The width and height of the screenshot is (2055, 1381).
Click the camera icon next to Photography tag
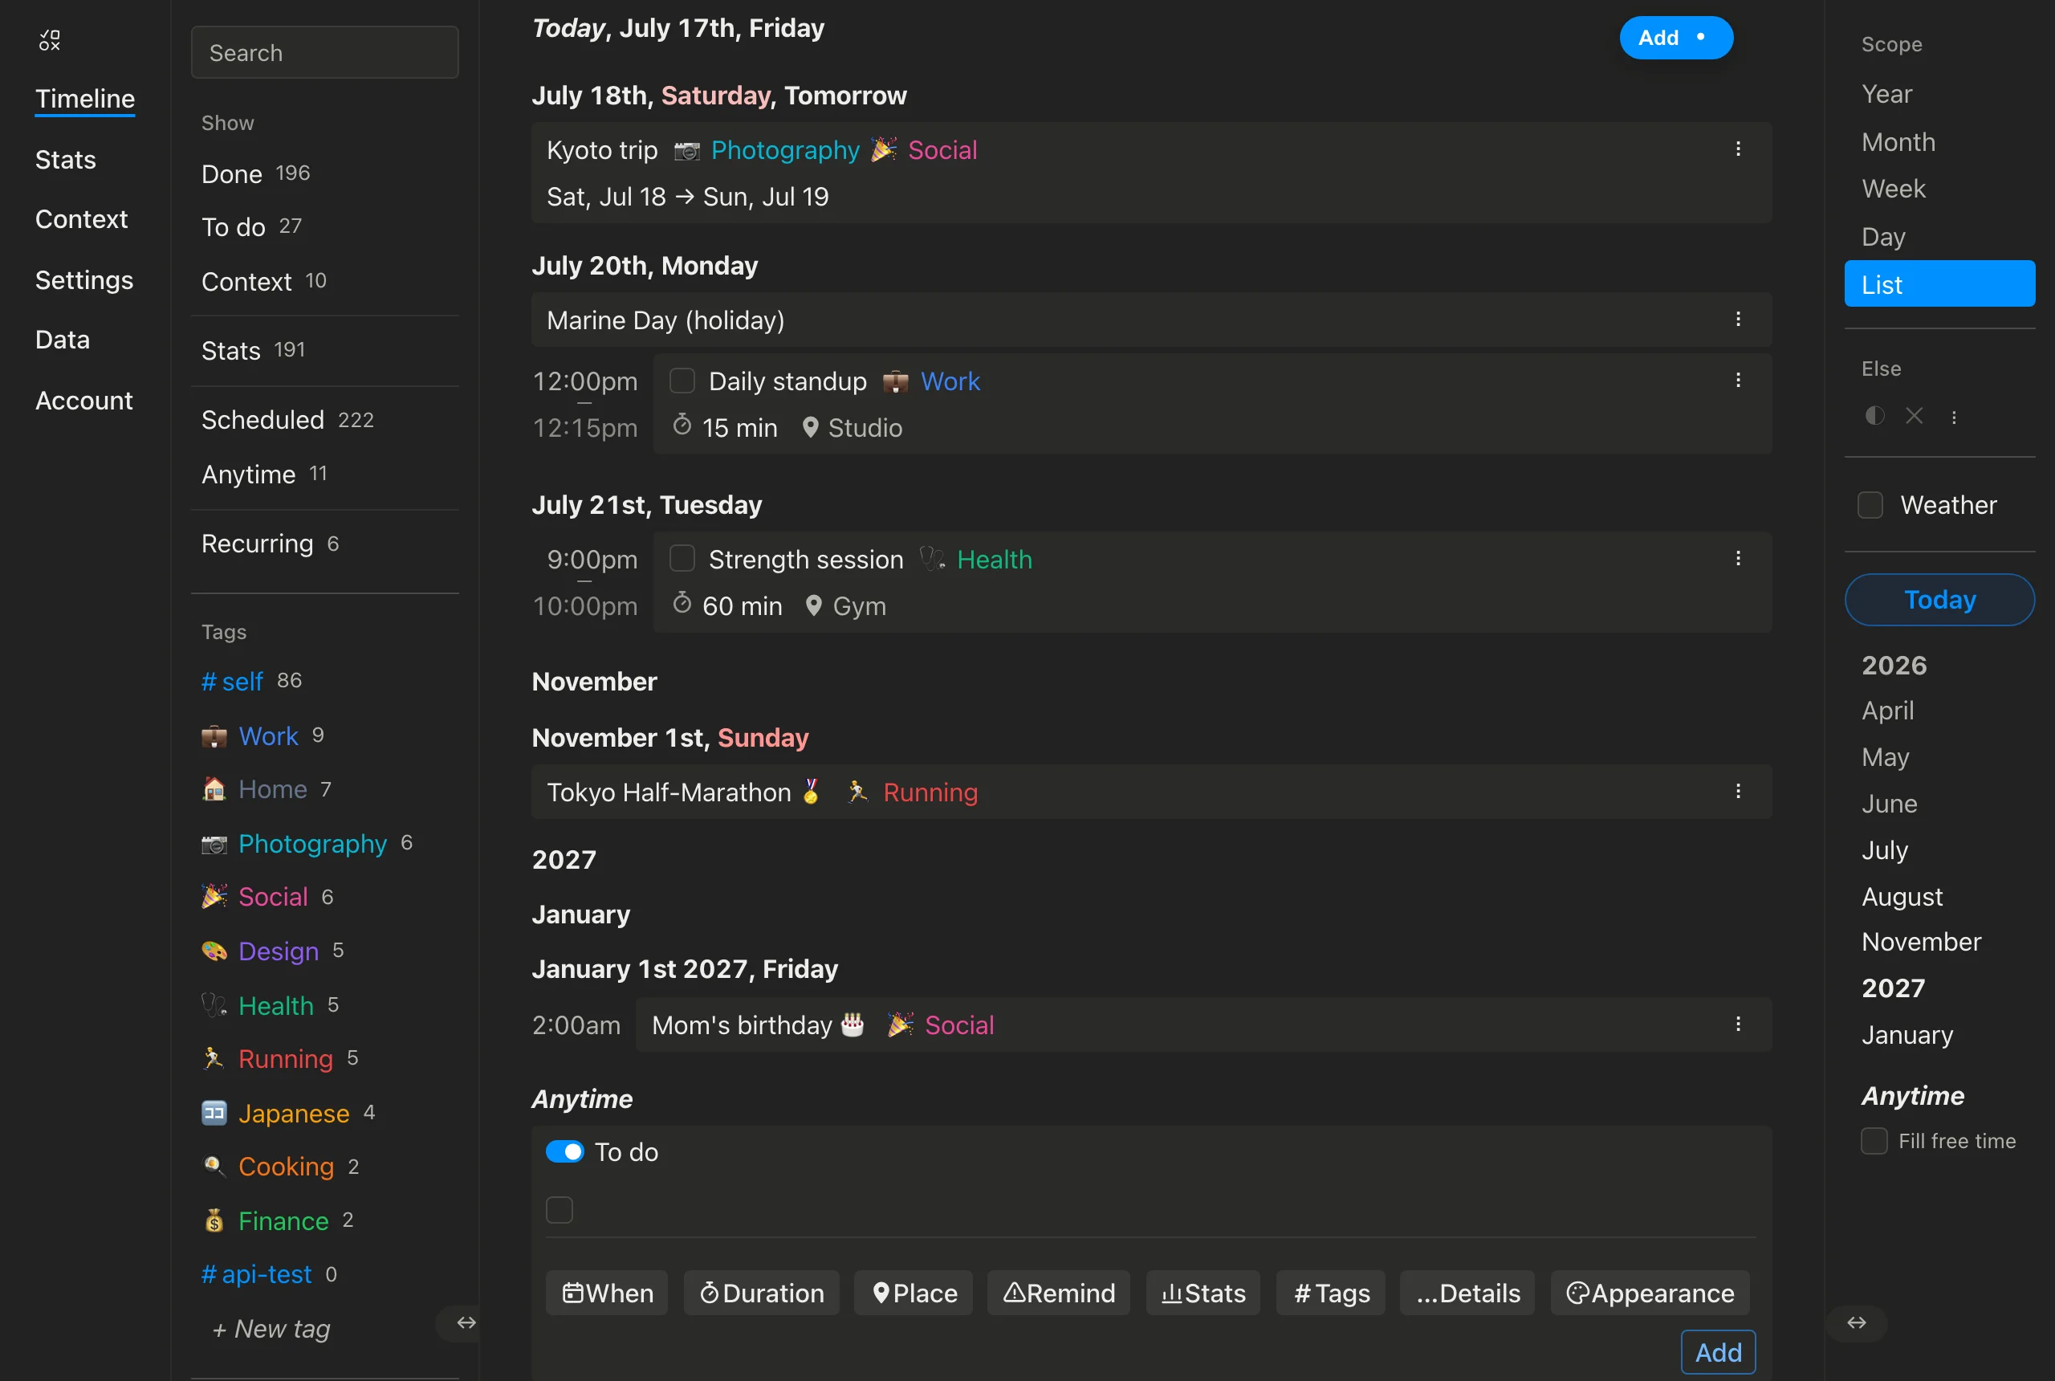pos(214,844)
